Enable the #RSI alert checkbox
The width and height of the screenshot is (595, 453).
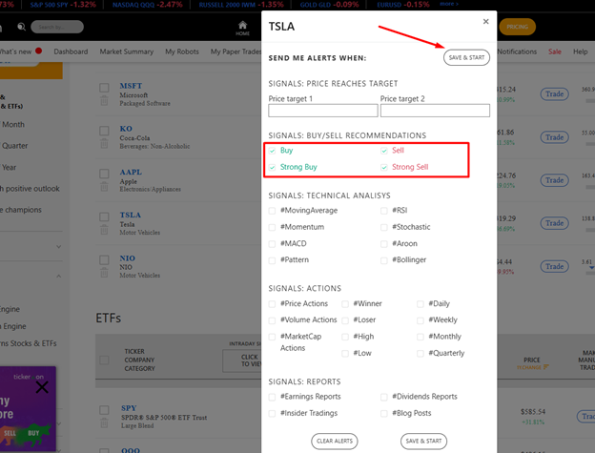[384, 211]
